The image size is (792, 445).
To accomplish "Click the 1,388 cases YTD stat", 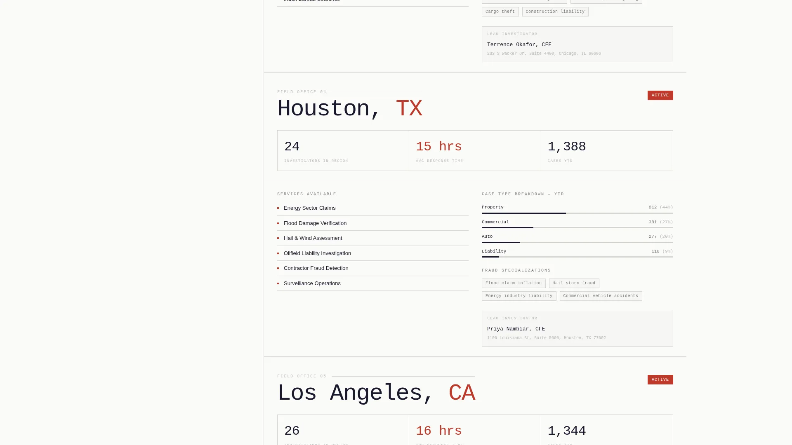I will tap(607, 151).
